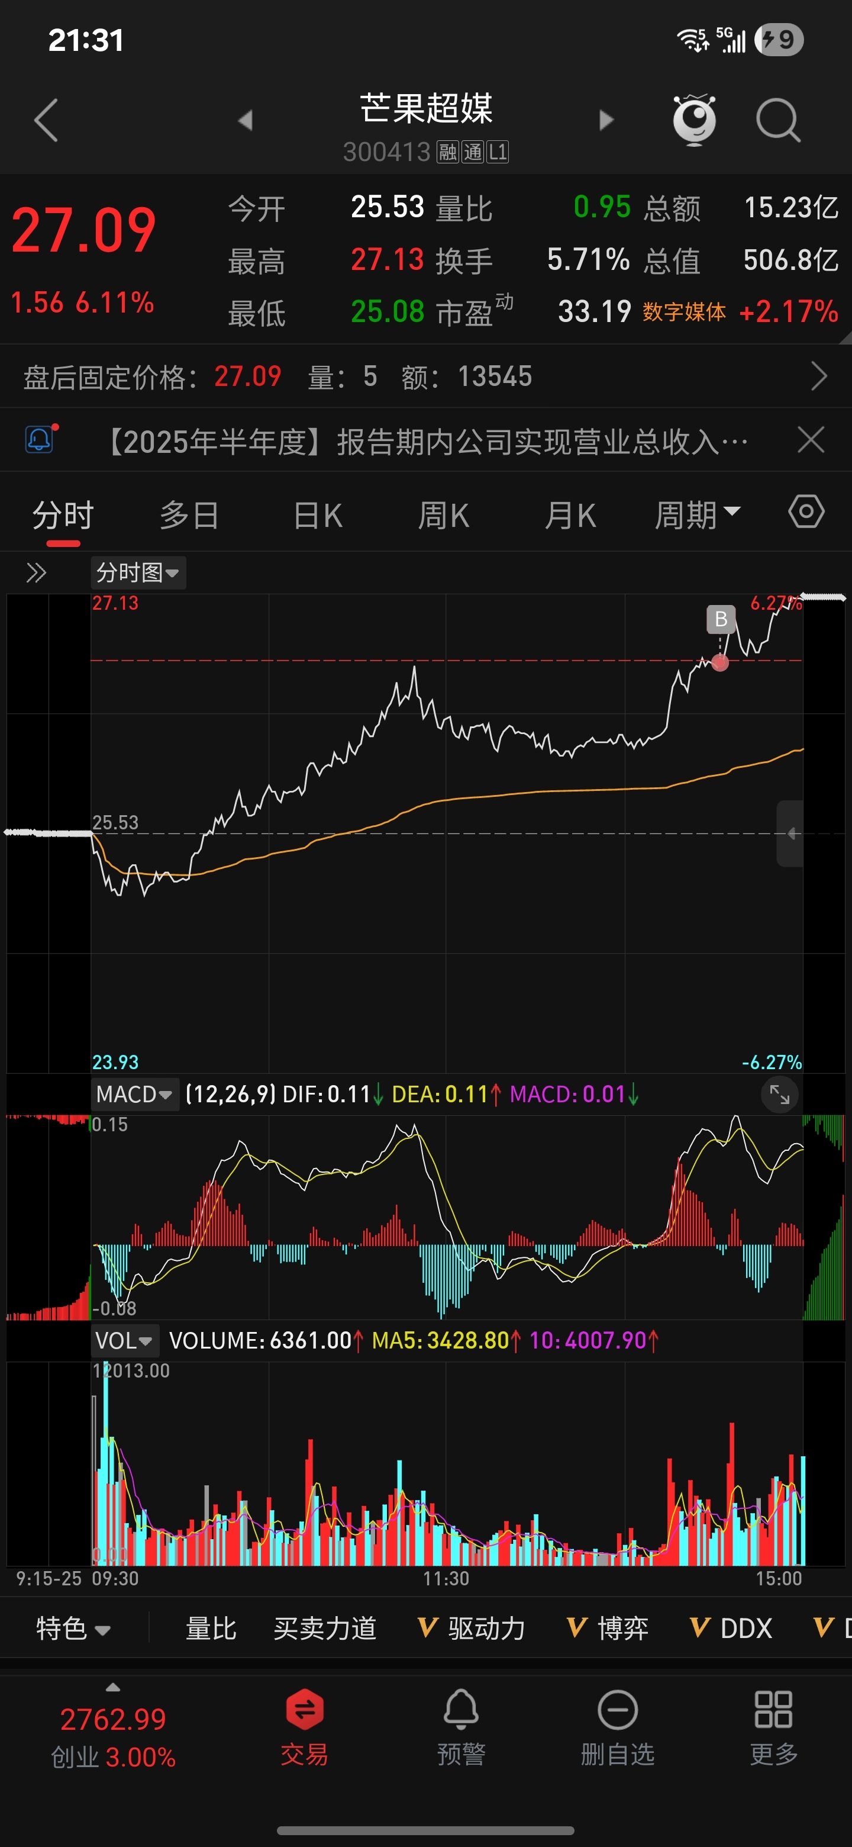Viewport: 852px width, 1847px height.
Task: Select the 驱动力 VIP indicator
Action: coord(472,1629)
